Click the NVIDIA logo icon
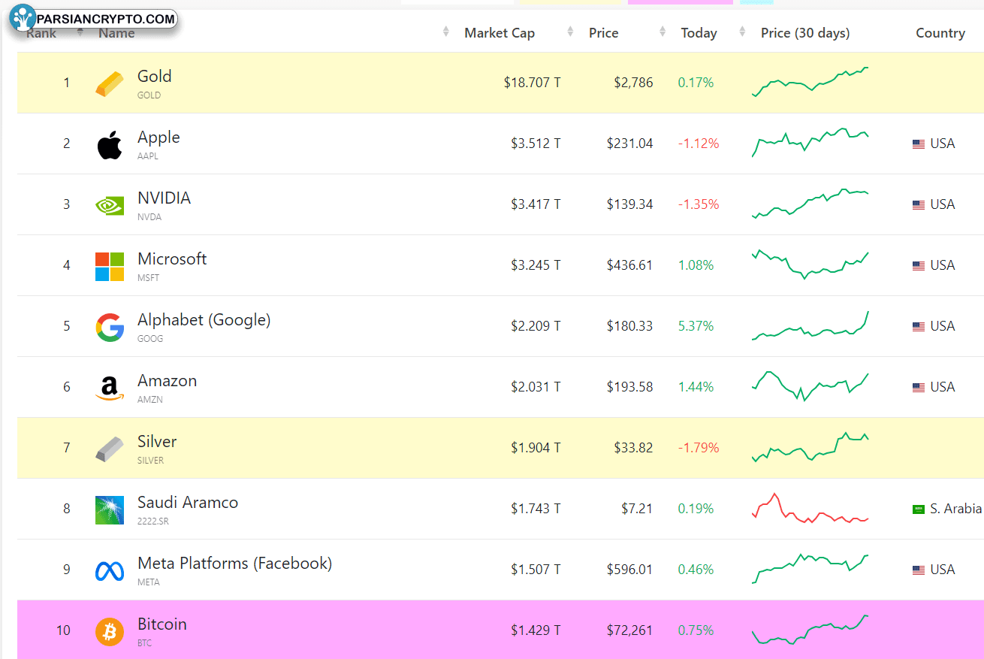This screenshot has height=659, width=984. coord(110,205)
